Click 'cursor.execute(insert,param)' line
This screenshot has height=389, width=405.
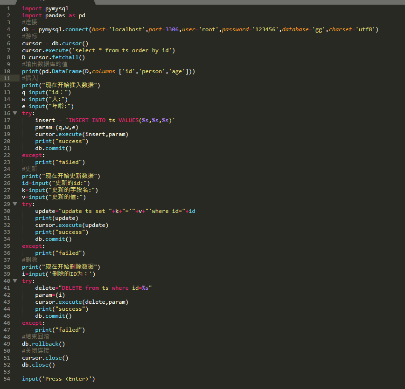(x=82, y=134)
